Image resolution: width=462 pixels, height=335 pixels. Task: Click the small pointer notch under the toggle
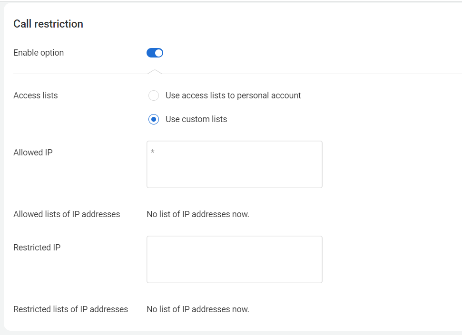click(155, 72)
